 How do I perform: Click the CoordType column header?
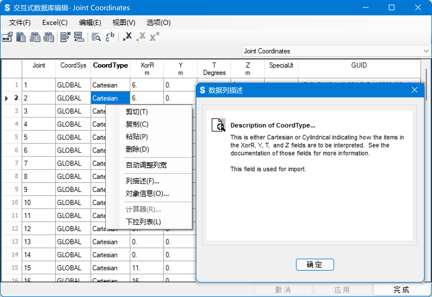point(110,66)
